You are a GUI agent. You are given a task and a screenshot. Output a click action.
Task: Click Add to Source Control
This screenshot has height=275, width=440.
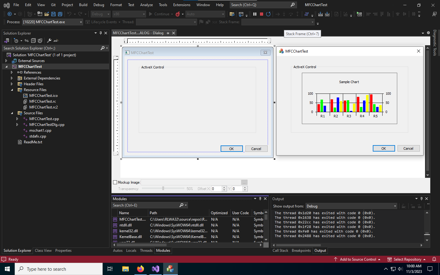pyautogui.click(x=357, y=259)
